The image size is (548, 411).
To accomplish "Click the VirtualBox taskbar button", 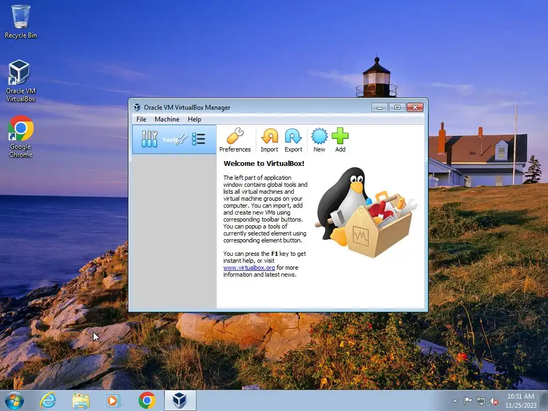I will (180, 400).
